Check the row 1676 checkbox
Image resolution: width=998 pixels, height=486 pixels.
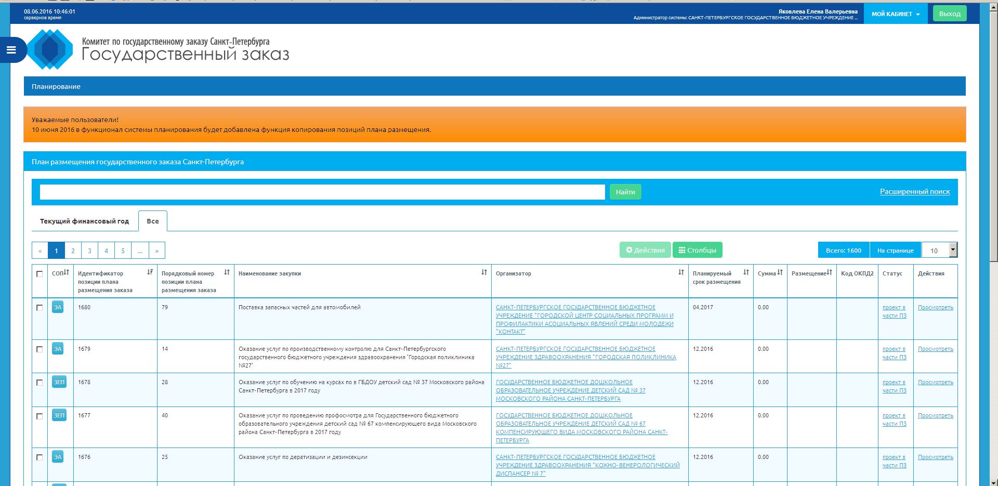click(40, 457)
